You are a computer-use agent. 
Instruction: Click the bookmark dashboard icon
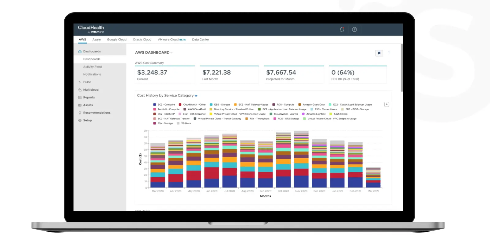[x=379, y=53]
